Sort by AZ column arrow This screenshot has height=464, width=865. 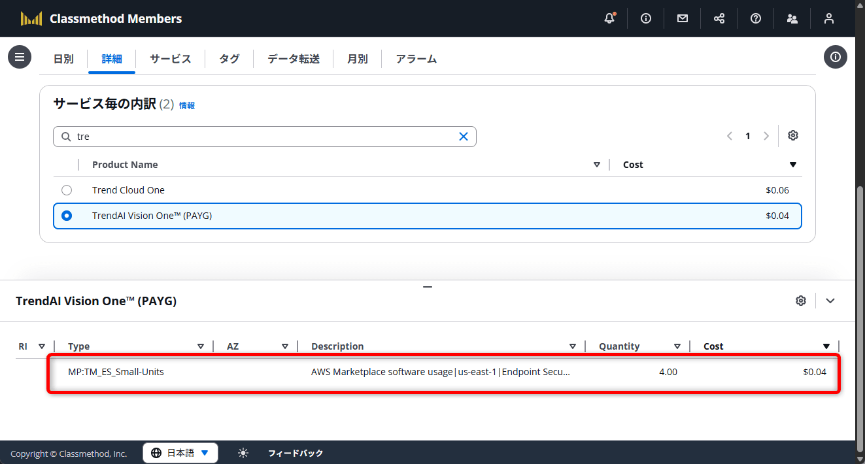tap(285, 346)
